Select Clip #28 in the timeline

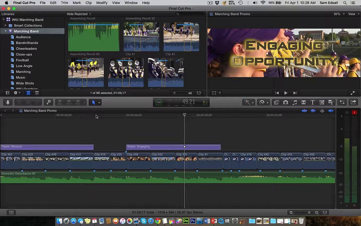(138, 161)
